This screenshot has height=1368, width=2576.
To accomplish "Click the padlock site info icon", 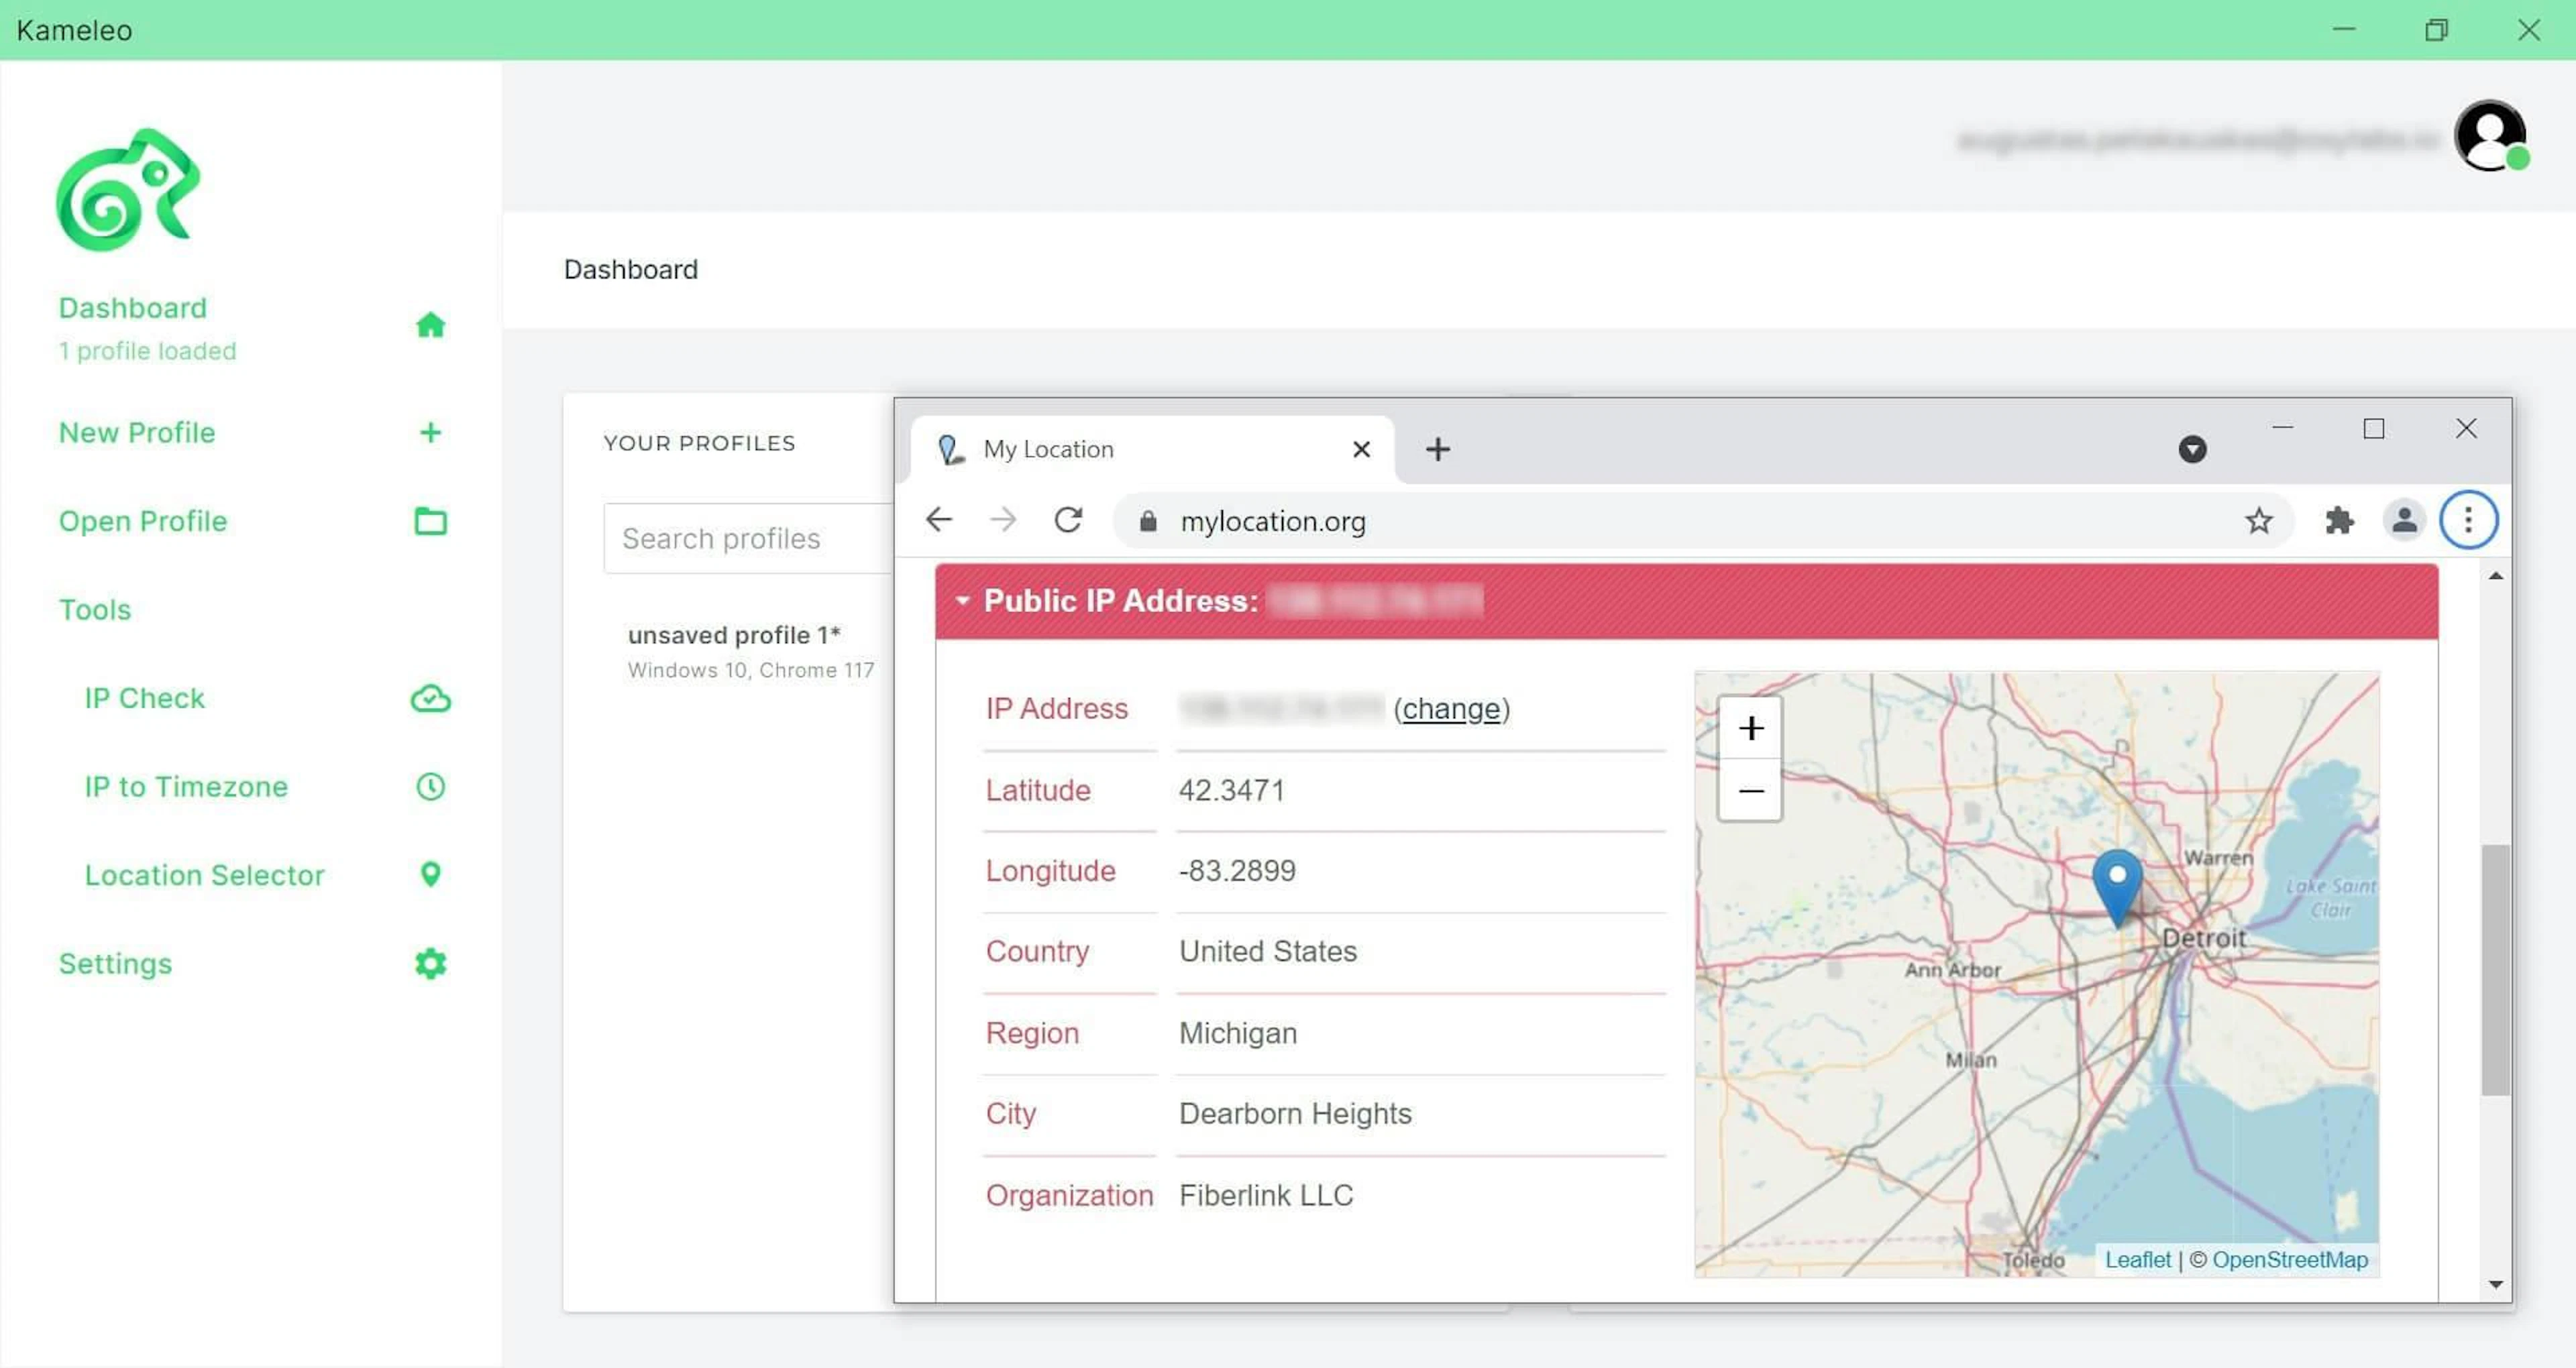I will point(1148,521).
